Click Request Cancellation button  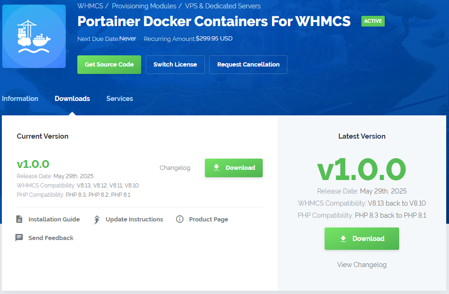click(x=248, y=65)
